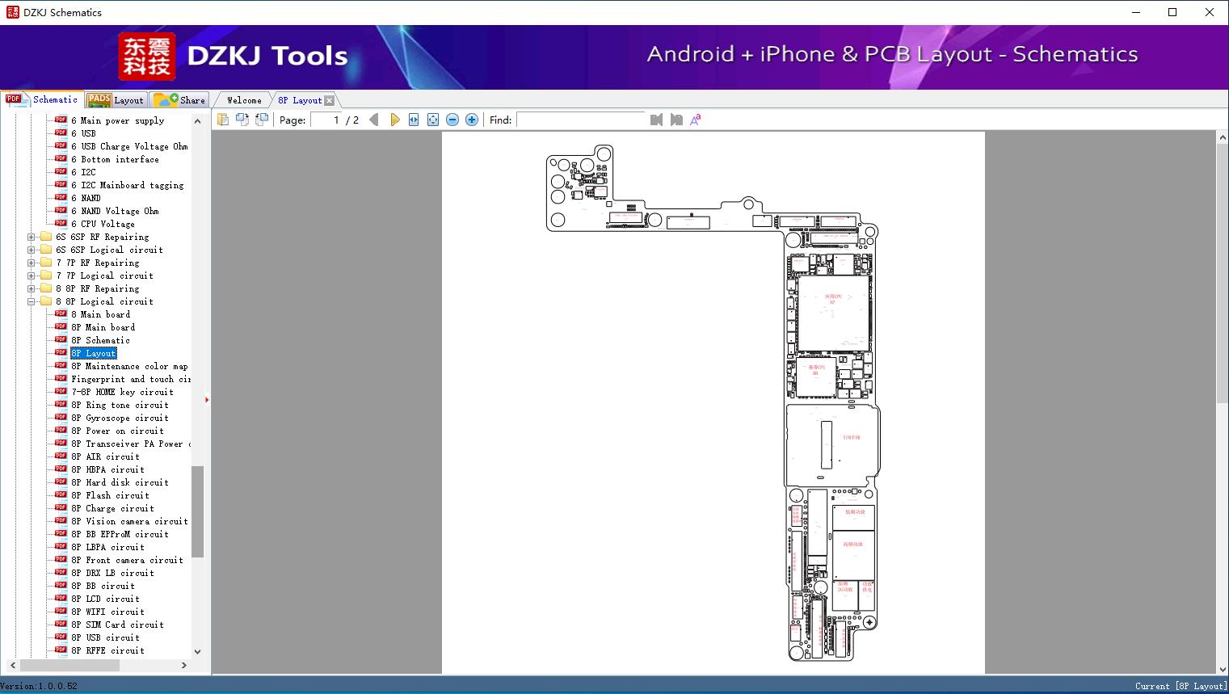Open 8P Flash circuit item
The width and height of the screenshot is (1229, 694).
110,495
